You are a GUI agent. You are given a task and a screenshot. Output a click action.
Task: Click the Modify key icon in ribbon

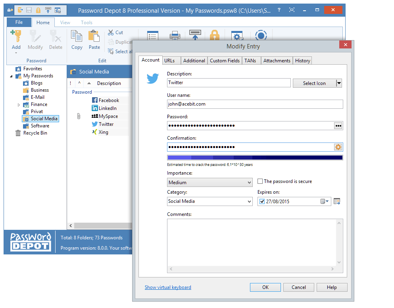tap(35, 36)
